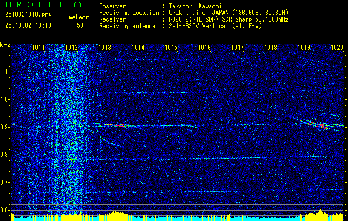Click the 1019 time axis label
Screen dimensions: 348x221
(x=304, y=47)
